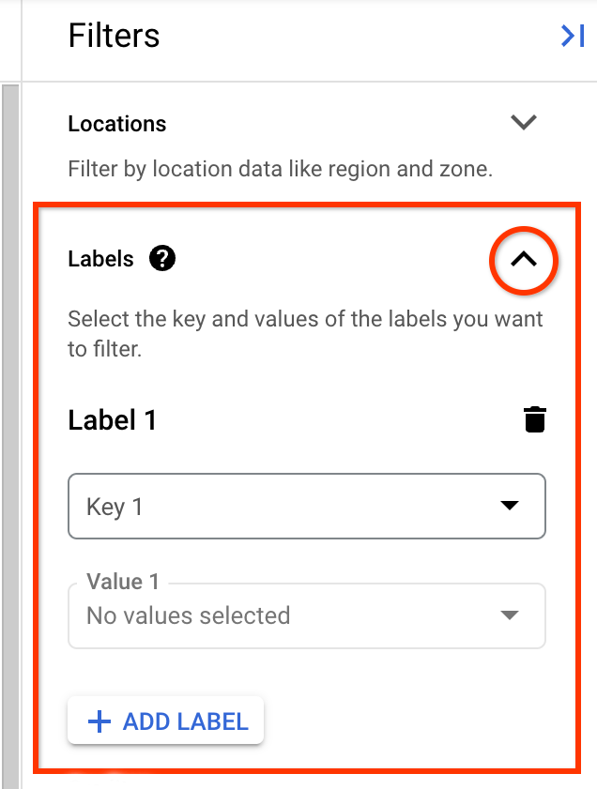The image size is (597, 789).
Task: Click the trash icon to delete Label 1
Action: (535, 419)
